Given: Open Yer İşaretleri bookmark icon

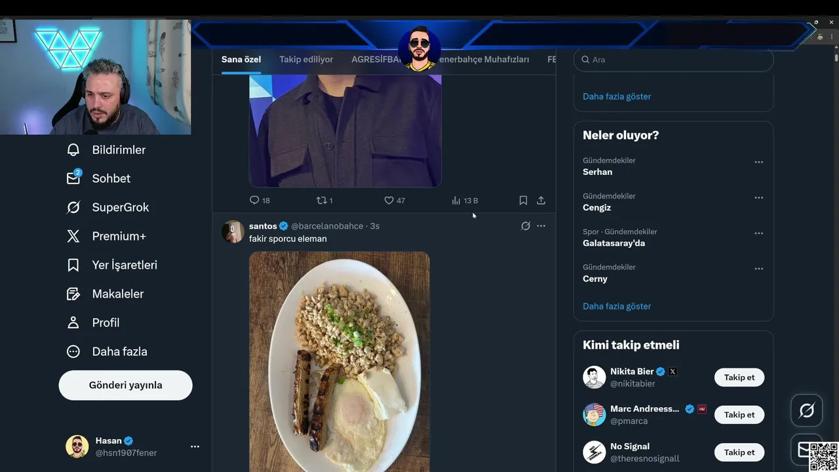Looking at the screenshot, I should pyautogui.click(x=73, y=265).
